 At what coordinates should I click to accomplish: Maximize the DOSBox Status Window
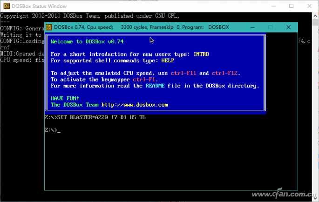(292, 6)
